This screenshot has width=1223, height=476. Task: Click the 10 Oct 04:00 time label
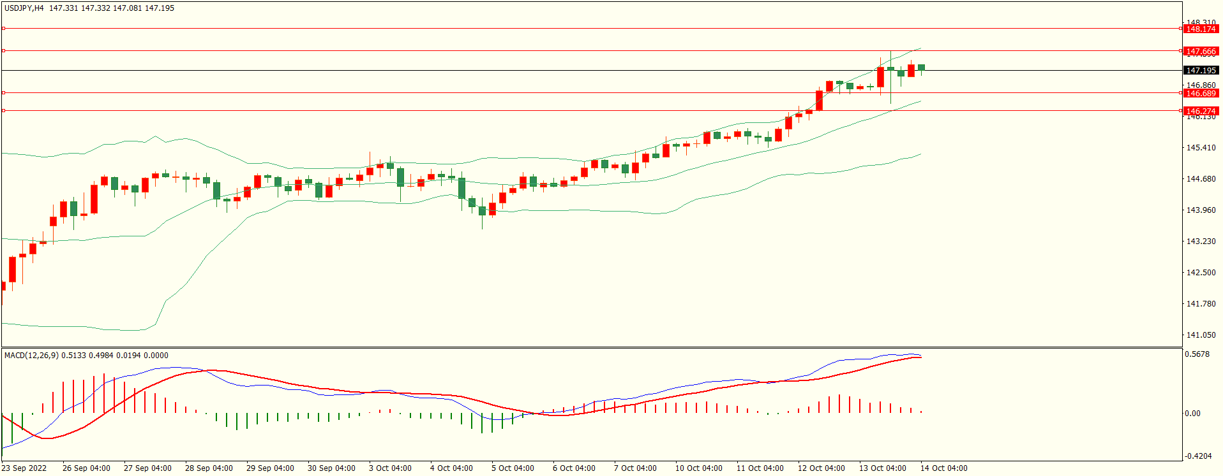tap(699, 468)
